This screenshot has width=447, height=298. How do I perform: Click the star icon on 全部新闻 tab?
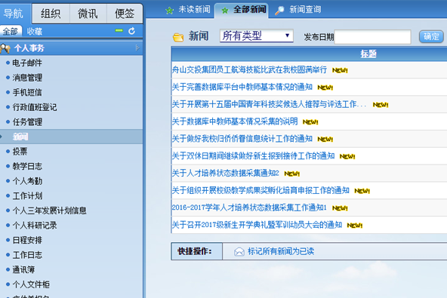[x=225, y=11]
